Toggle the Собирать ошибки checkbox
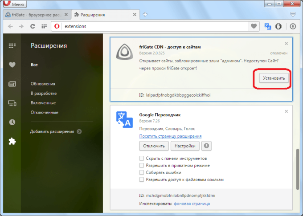Image resolution: width=303 pixels, height=216 pixels. (x=142, y=172)
